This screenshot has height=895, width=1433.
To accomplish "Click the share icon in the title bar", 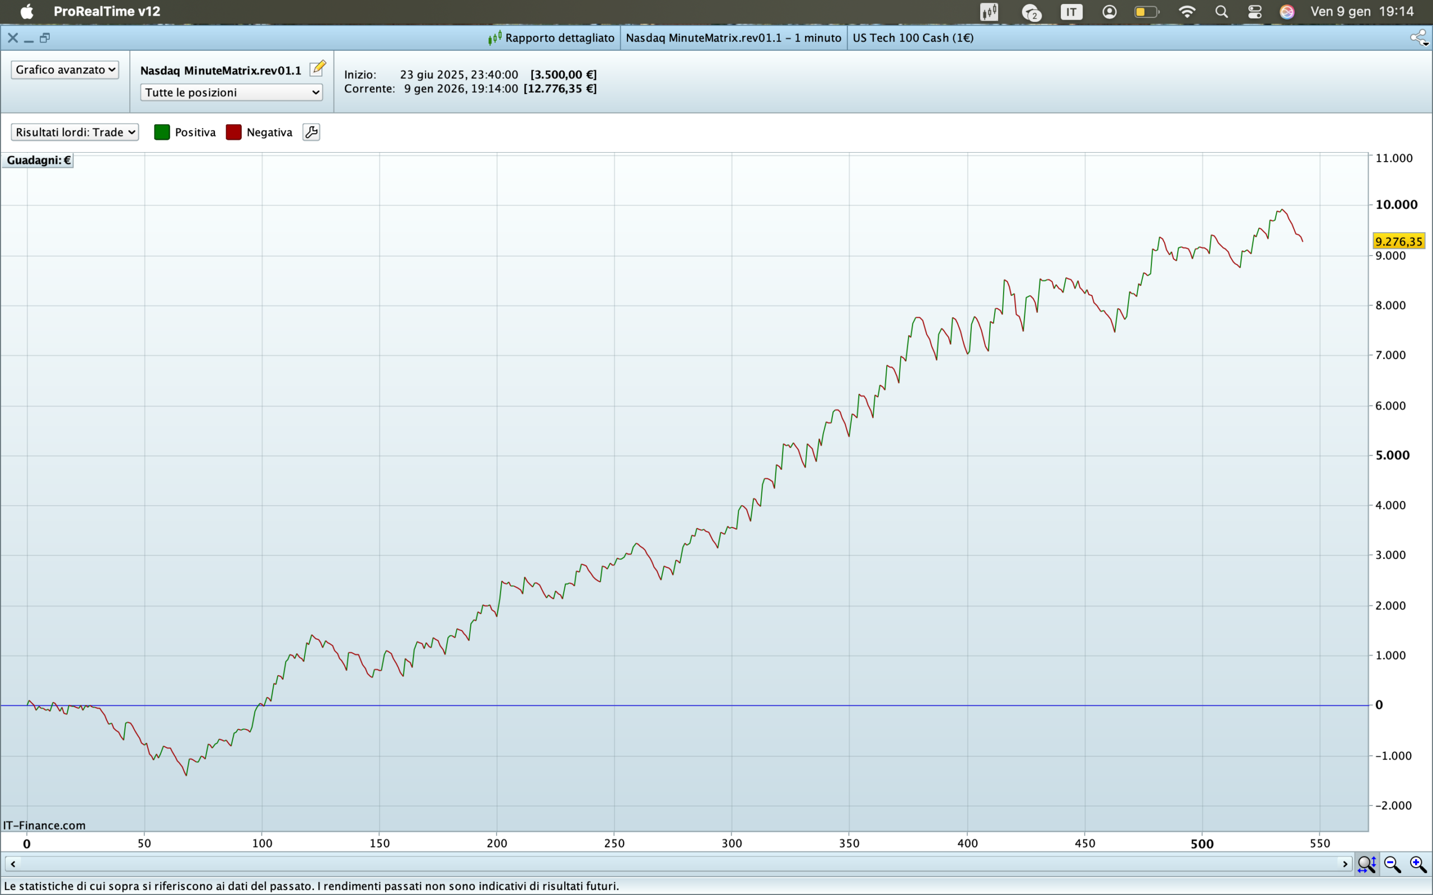I will (1418, 38).
